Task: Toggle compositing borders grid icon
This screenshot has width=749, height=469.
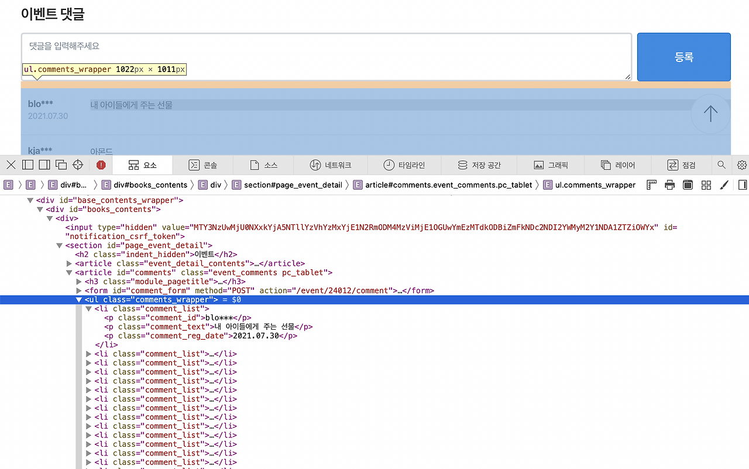Action: tap(706, 185)
